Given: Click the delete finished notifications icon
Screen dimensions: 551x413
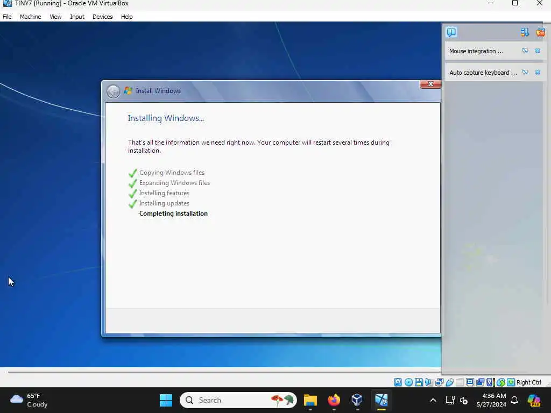Looking at the screenshot, I should pos(540,32).
